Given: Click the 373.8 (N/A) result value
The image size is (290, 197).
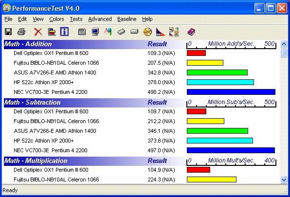Looking at the screenshot, I should (x=161, y=141).
